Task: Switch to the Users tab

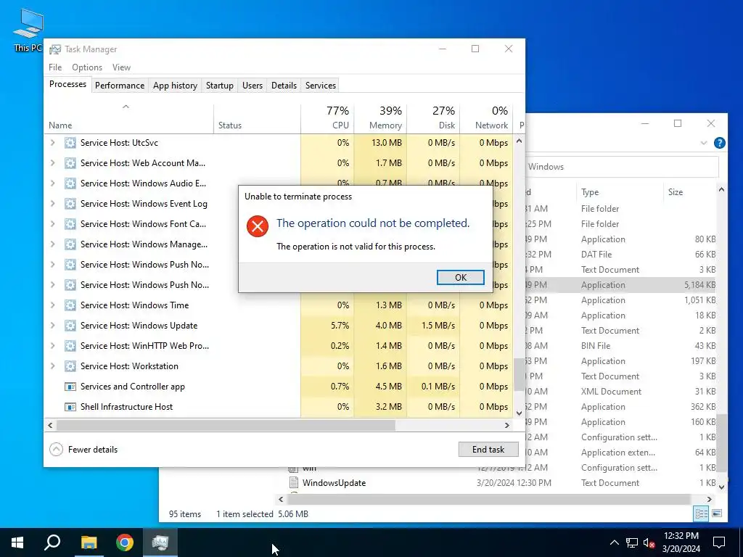Action: click(252, 86)
